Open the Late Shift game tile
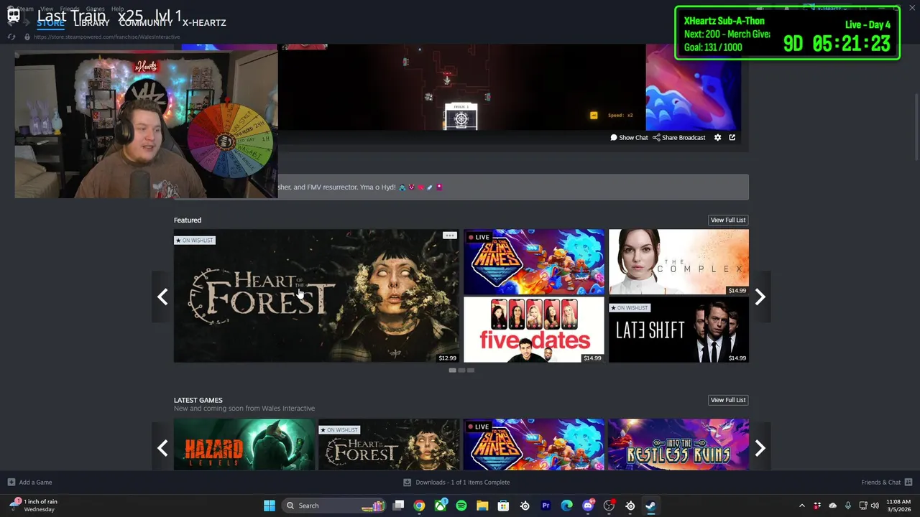This screenshot has height=517, width=920. point(678,330)
